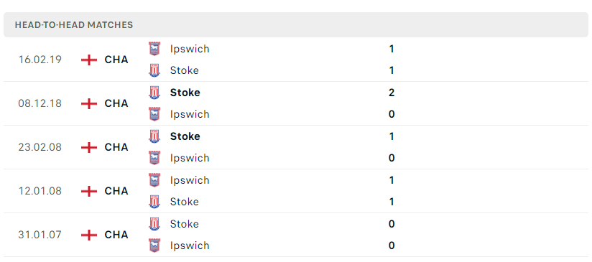Click Ipswich crest in 08.12.18 match
Screen dimensions: 592x262
pos(154,114)
